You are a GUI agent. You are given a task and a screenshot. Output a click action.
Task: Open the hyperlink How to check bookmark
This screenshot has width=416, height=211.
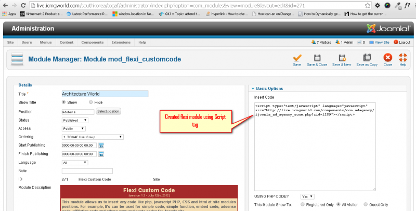227,14
